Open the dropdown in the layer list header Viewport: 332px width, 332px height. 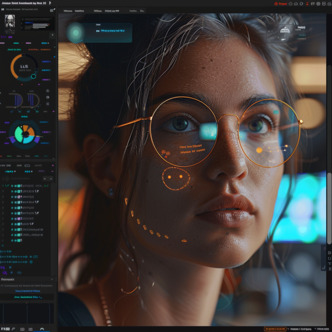pos(48,178)
